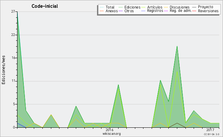Click the 5 y-axis value
223x137 pixels.
(x=14, y=104)
